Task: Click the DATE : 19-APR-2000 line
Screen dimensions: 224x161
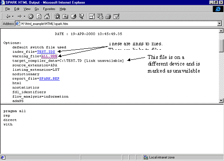Action: click(89, 34)
